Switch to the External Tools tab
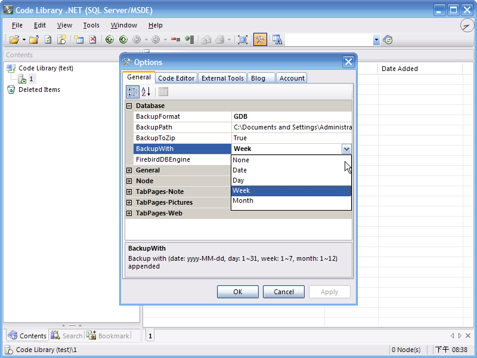Screen dimensions: 477x358 222,78
